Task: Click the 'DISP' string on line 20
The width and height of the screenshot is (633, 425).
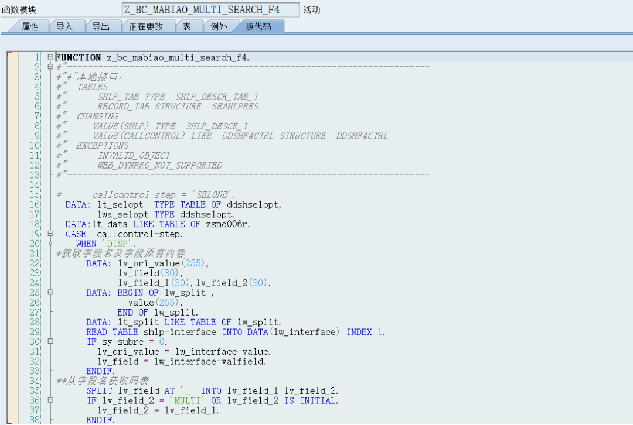Action: point(117,244)
